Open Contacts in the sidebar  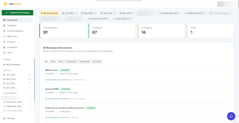click(18, 42)
